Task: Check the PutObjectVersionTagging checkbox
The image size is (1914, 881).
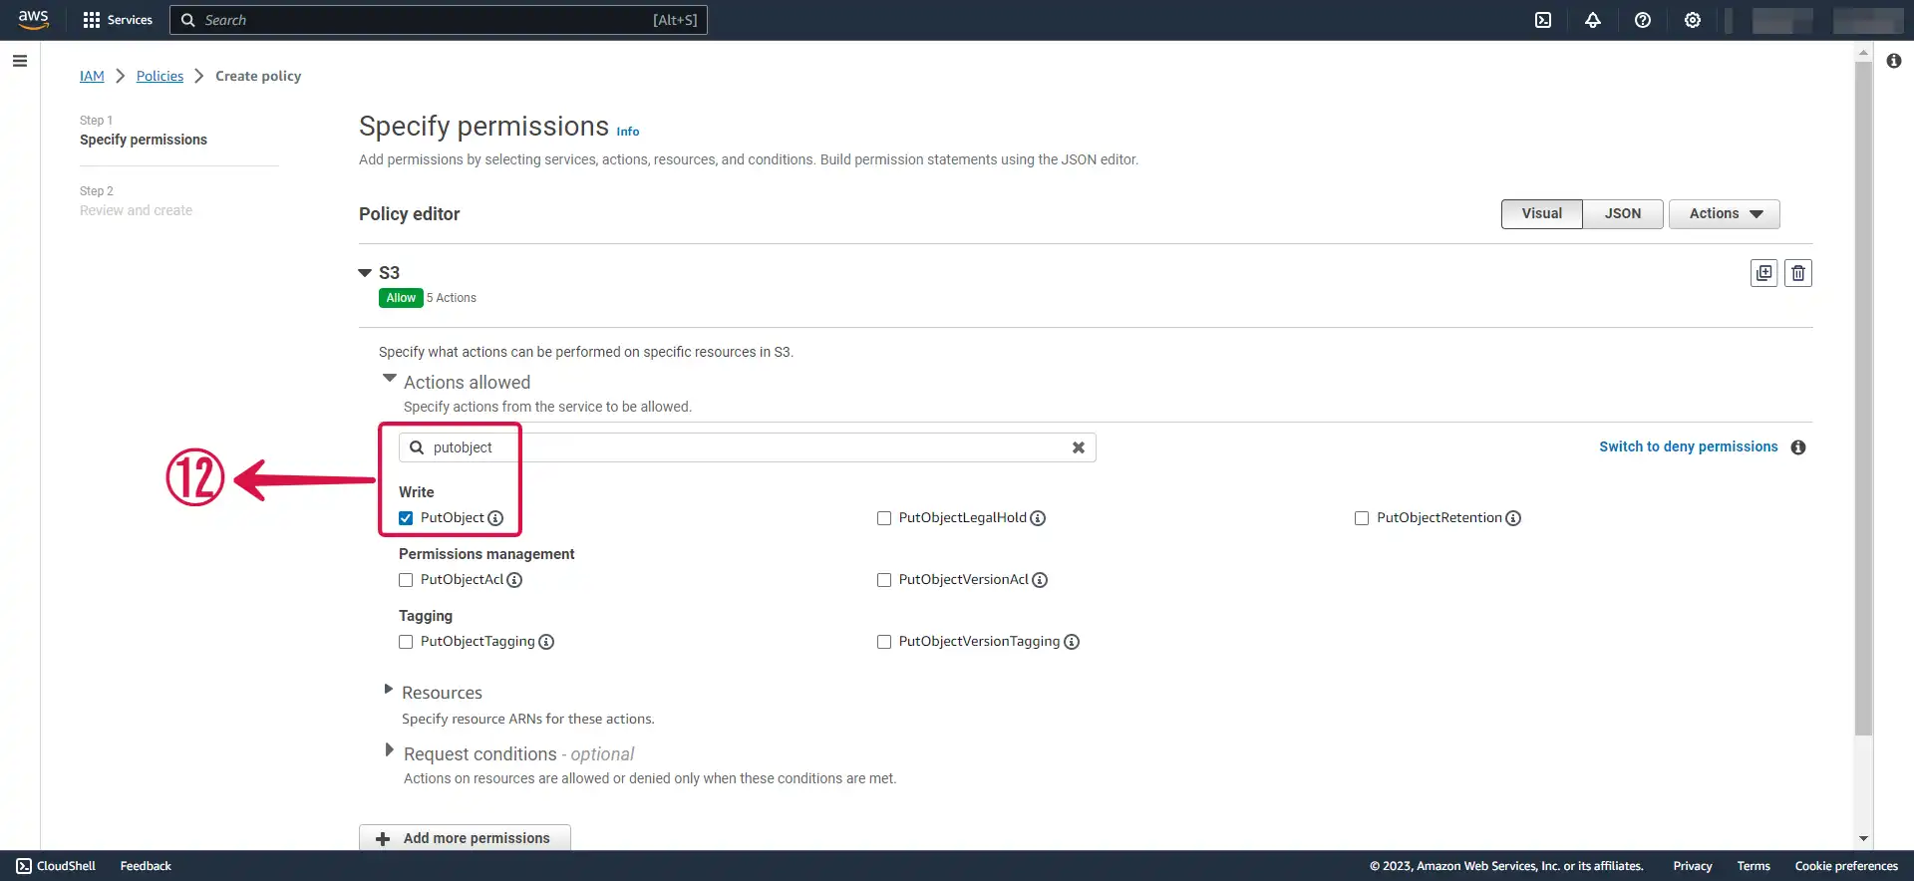Action: pos(884,642)
